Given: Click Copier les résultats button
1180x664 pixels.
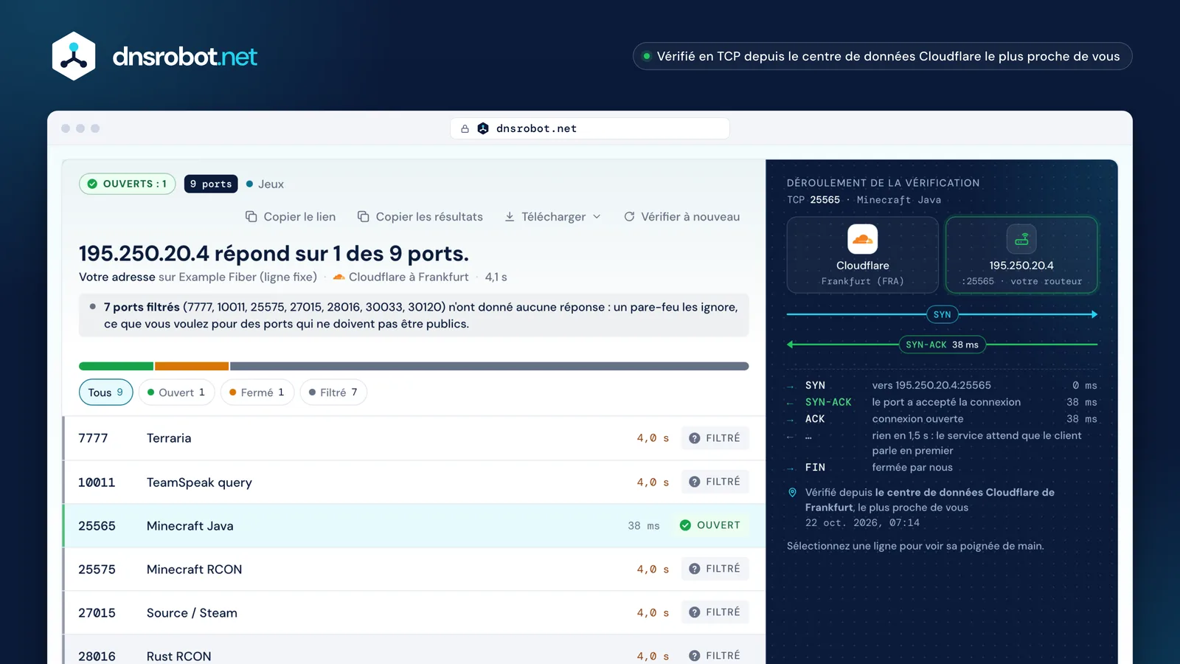Looking at the screenshot, I should (x=420, y=216).
